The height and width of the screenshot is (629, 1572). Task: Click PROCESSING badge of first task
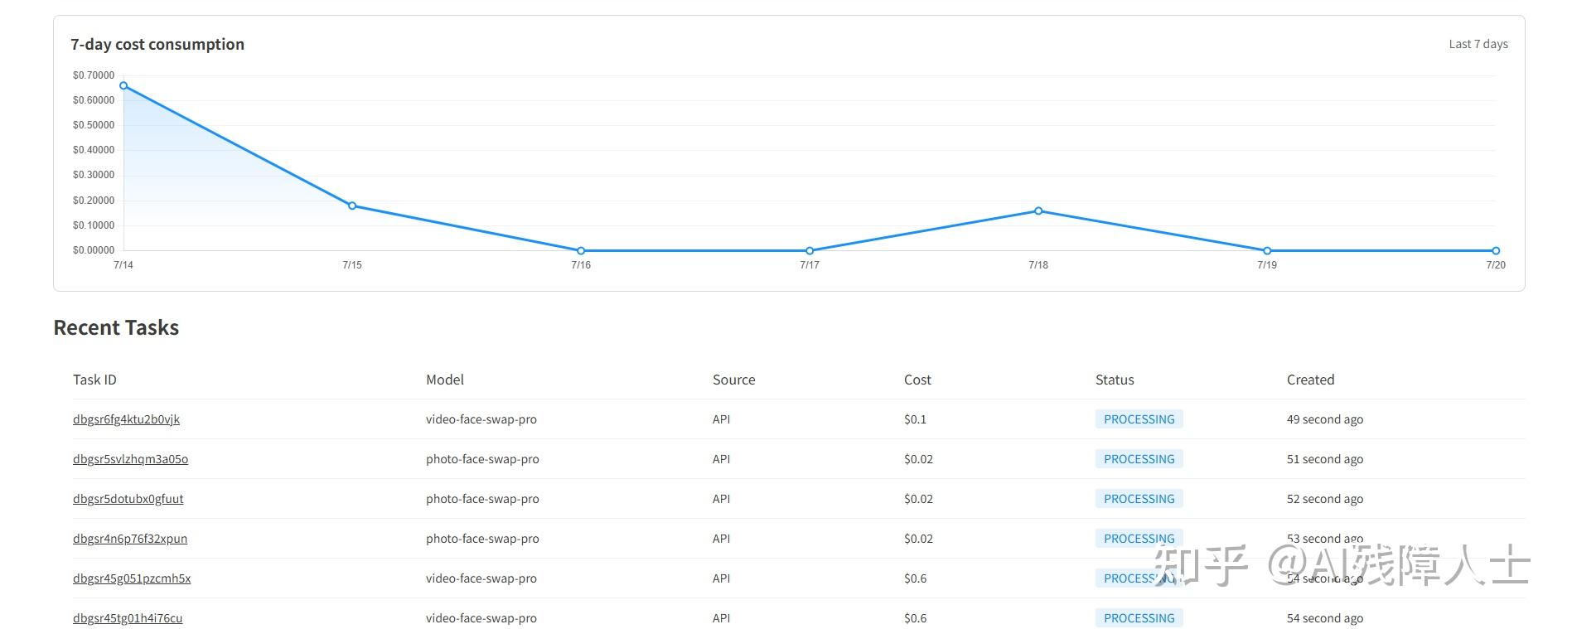tap(1139, 419)
